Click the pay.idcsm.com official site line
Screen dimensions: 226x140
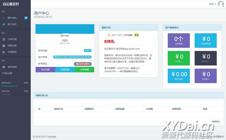[122, 49]
